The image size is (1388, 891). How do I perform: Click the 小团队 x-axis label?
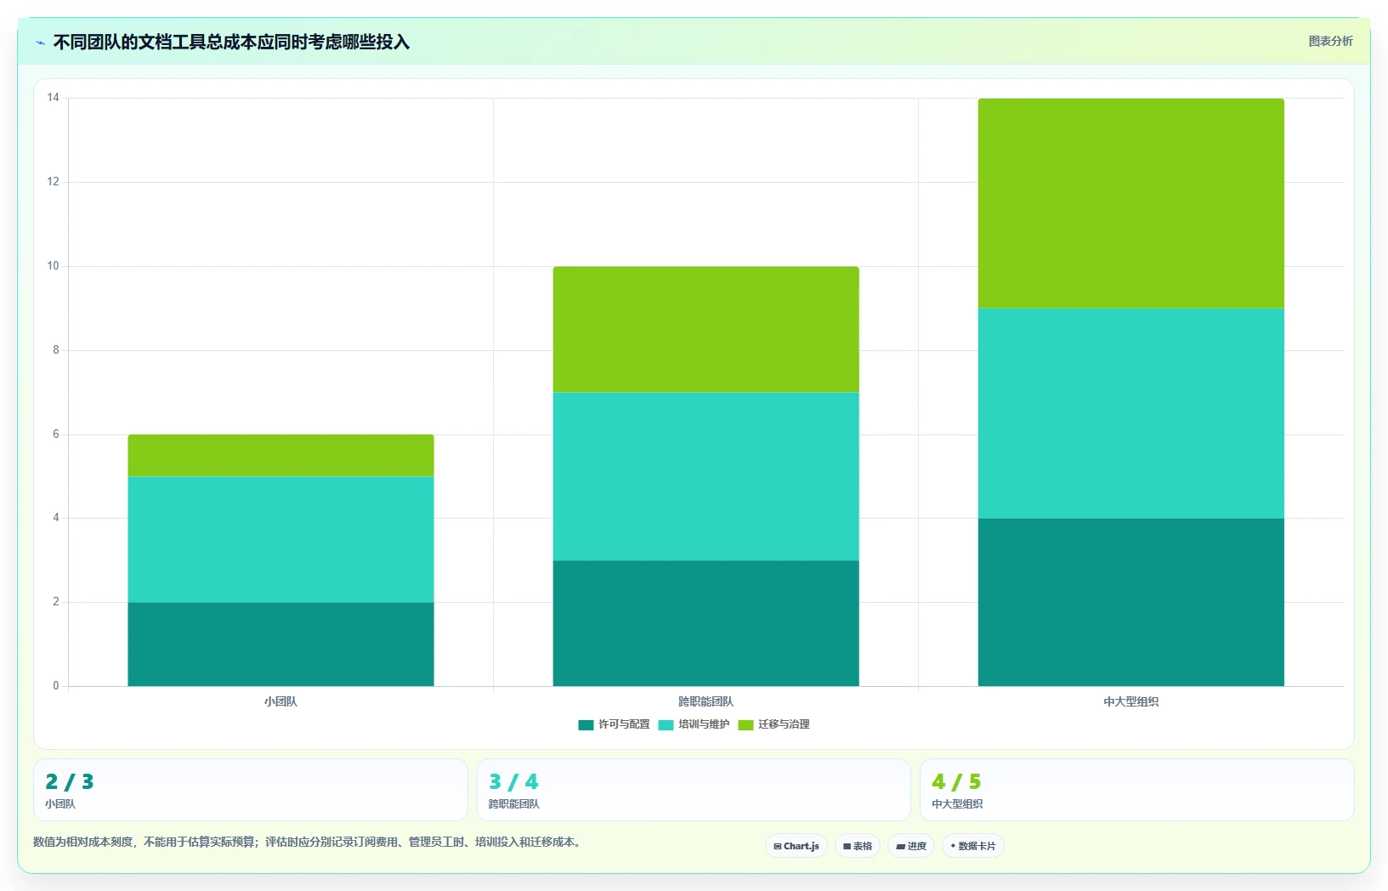tap(280, 701)
